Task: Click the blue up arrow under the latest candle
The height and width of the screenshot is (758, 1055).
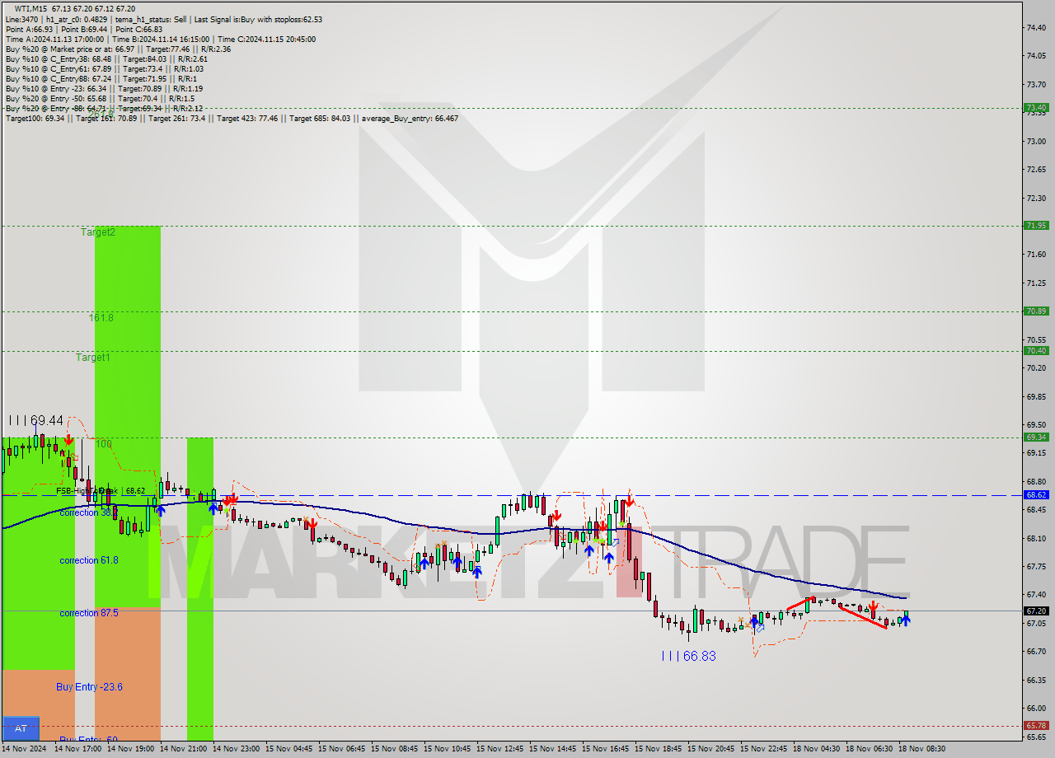Action: tap(905, 620)
